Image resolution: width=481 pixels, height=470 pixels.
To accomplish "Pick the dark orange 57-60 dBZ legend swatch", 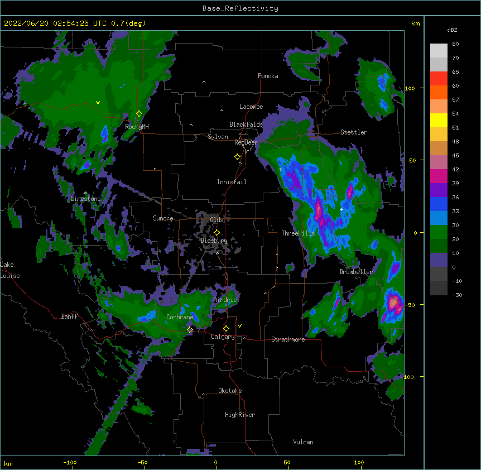I will click(x=439, y=92).
